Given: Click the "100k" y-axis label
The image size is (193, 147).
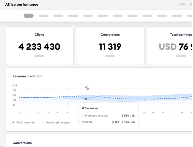Looking at the screenshot, I should pos(15,85).
